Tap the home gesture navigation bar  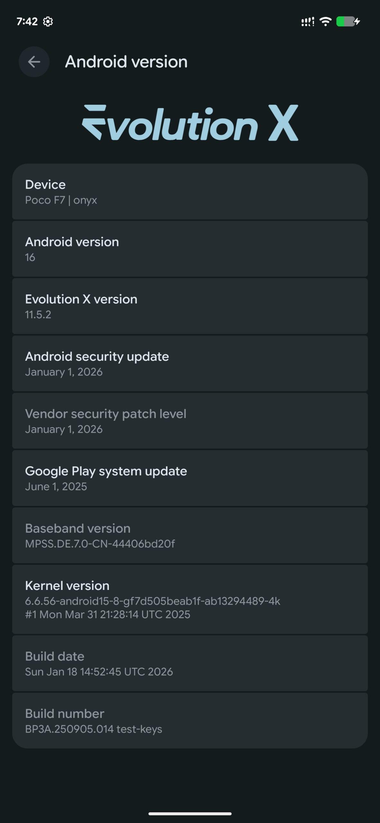click(190, 814)
